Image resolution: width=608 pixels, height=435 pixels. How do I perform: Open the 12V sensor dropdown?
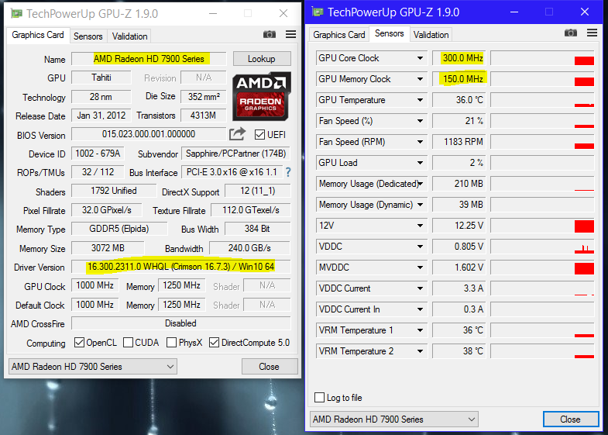[x=420, y=226]
